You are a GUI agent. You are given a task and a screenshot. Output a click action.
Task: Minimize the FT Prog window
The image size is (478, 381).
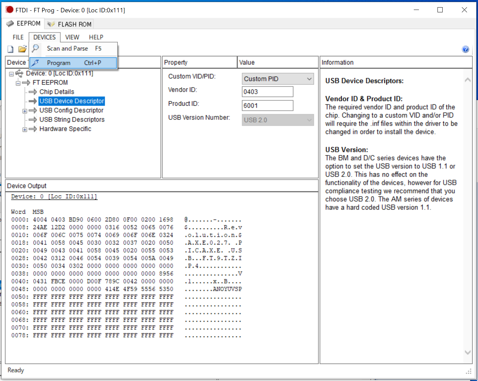point(417,10)
